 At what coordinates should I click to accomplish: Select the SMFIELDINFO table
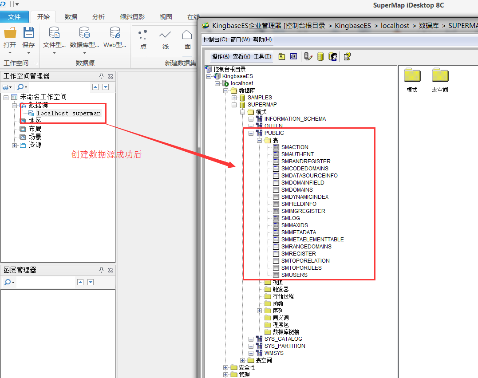tap(299, 204)
